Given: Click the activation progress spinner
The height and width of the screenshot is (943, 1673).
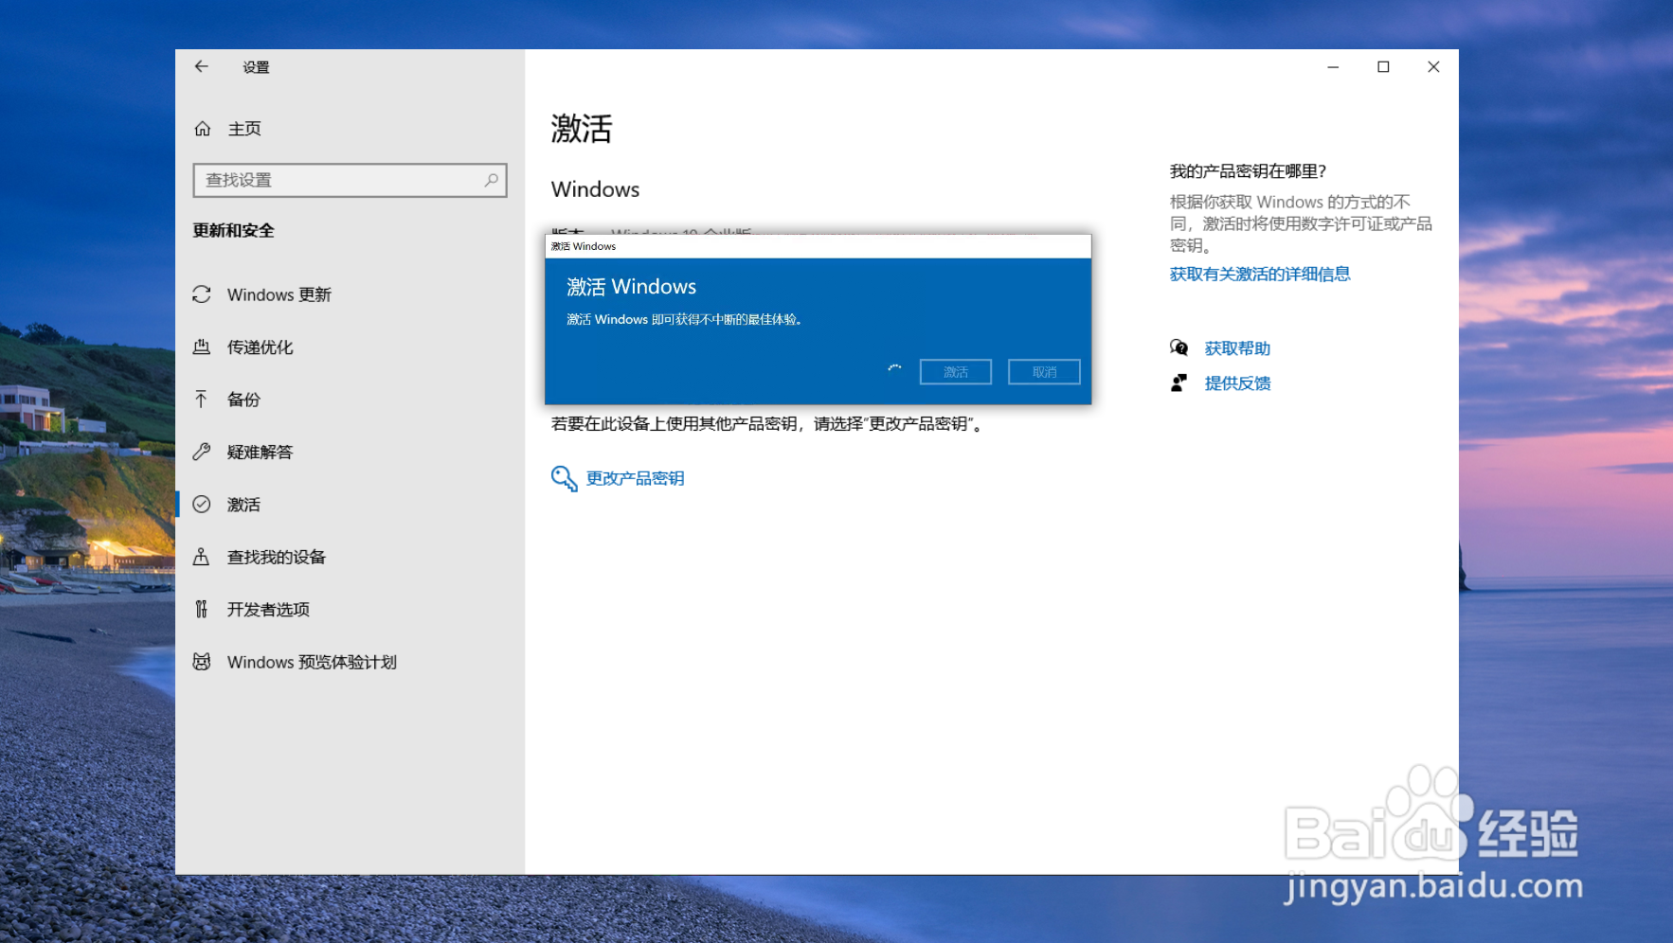Looking at the screenshot, I should click(x=893, y=368).
